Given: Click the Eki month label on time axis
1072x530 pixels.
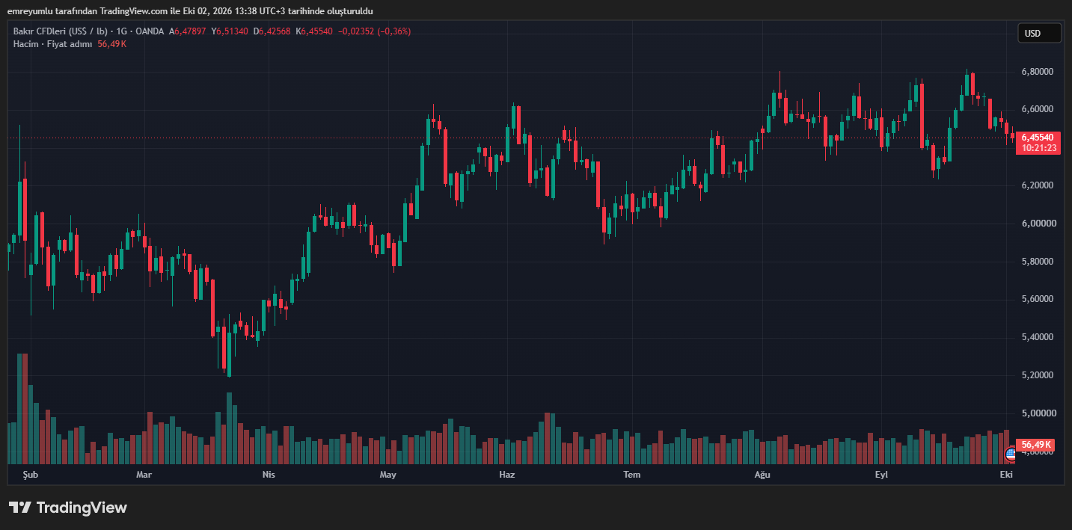Looking at the screenshot, I should tap(1006, 475).
